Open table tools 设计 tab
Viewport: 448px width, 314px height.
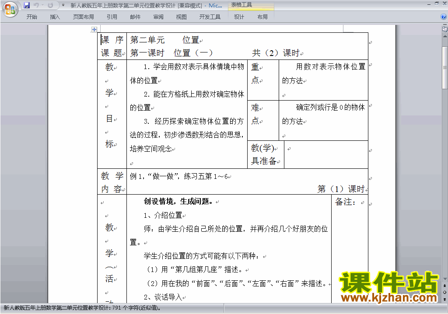[239, 17]
